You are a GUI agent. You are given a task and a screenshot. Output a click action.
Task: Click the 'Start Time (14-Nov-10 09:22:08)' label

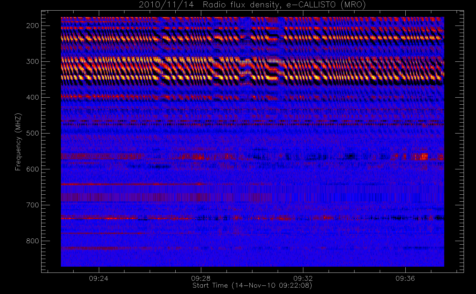point(252,285)
